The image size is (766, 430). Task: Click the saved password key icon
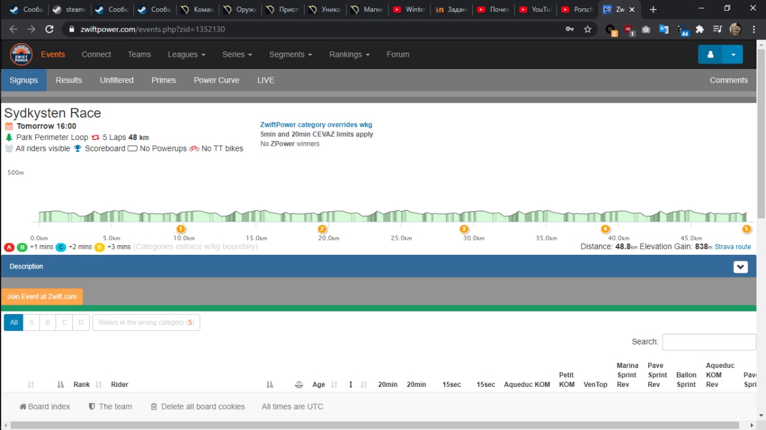point(570,29)
